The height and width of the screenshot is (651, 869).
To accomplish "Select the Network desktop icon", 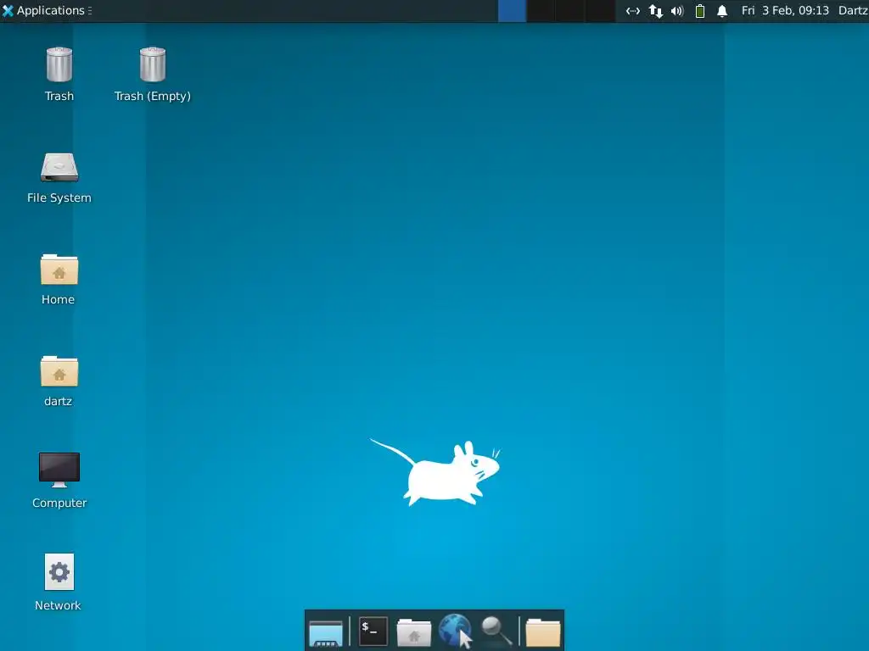I will [x=59, y=582].
